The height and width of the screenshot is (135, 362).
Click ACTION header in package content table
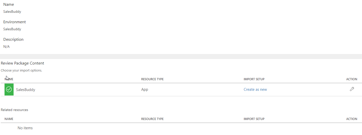tap(351, 79)
